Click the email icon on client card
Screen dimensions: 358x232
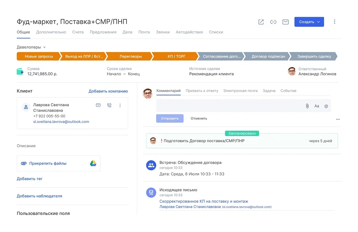[x=98, y=105]
